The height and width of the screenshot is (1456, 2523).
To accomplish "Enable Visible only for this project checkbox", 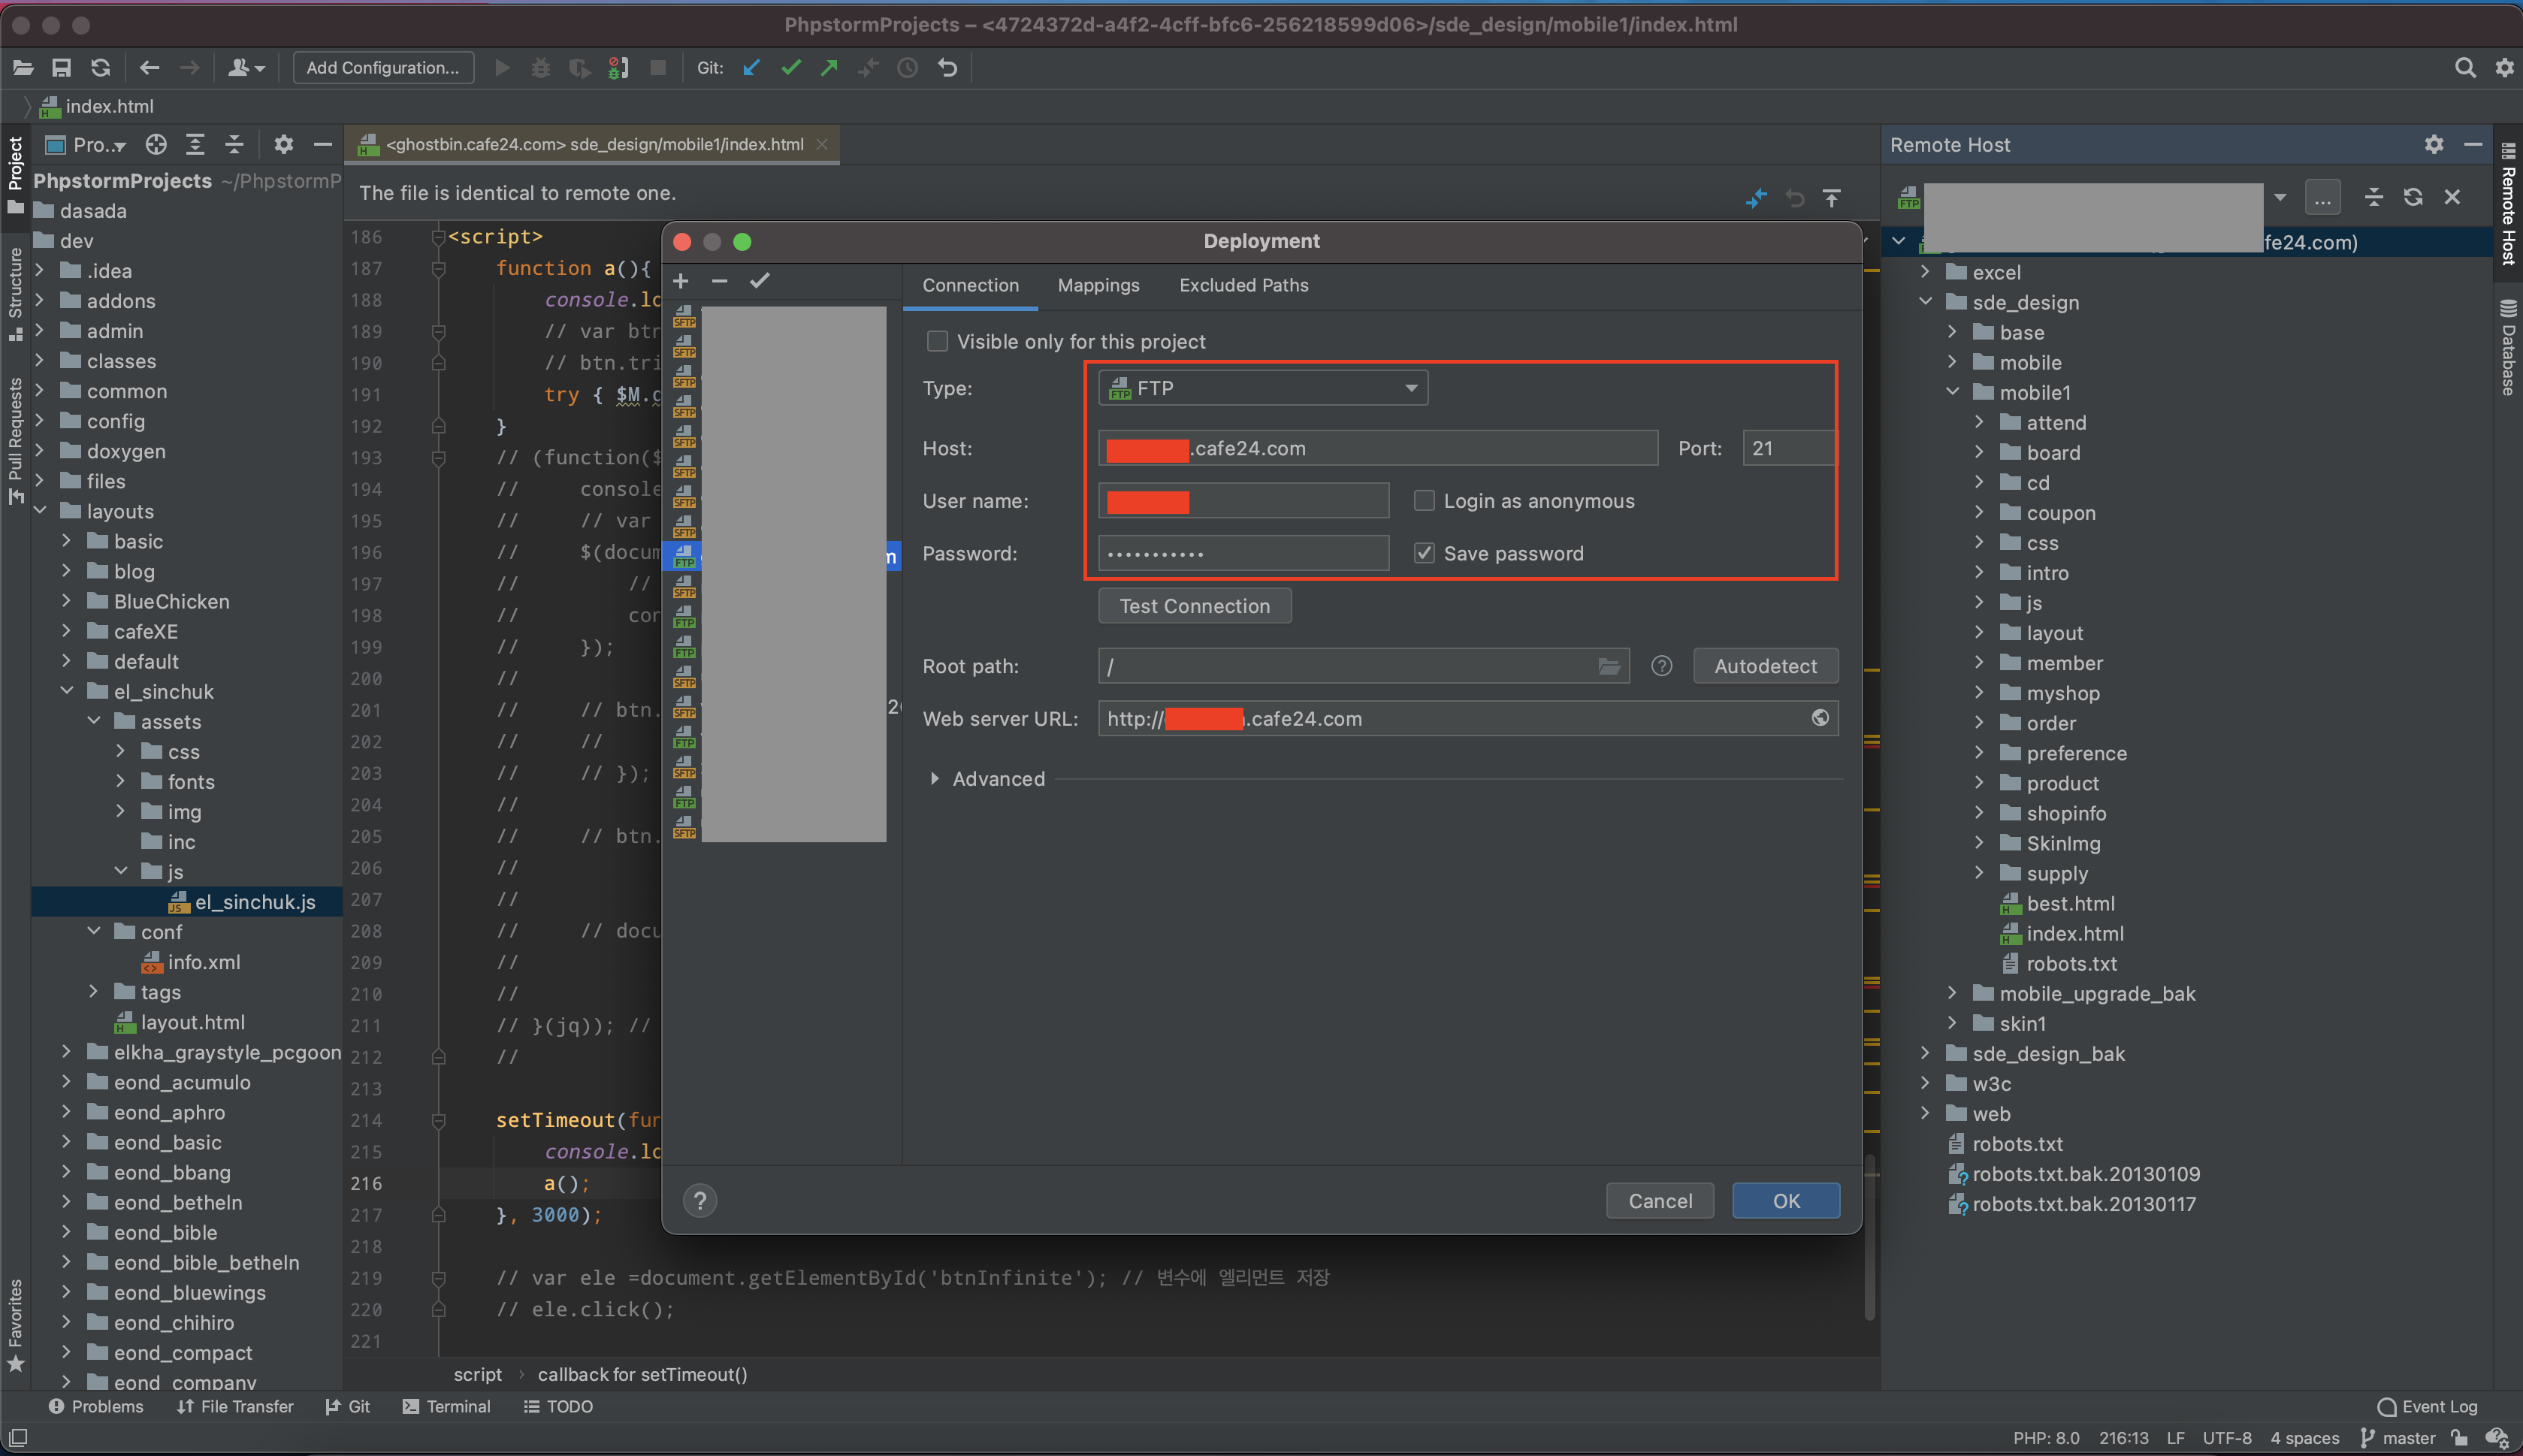I will [937, 342].
